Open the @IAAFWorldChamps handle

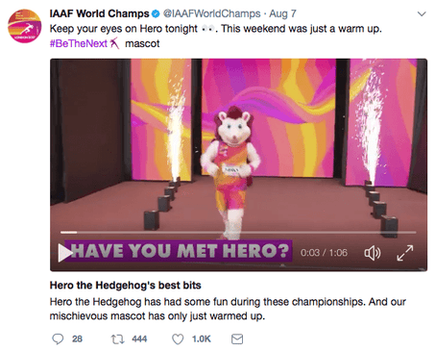[x=212, y=13]
